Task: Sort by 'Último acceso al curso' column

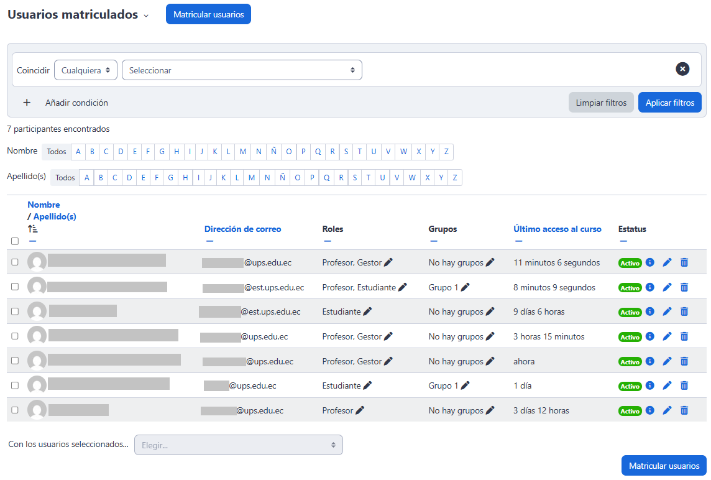Action: click(557, 229)
